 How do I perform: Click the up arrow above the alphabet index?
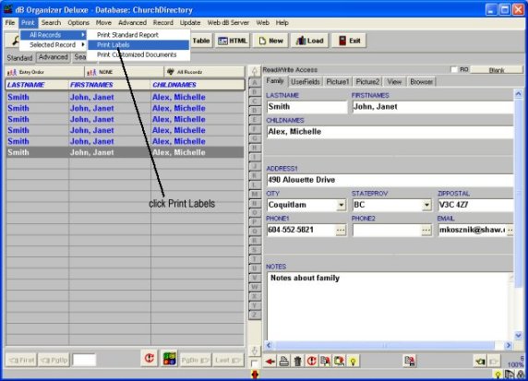pyautogui.click(x=255, y=71)
